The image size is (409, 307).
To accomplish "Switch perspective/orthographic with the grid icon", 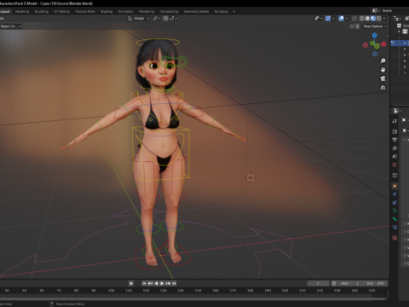I will [x=383, y=87].
